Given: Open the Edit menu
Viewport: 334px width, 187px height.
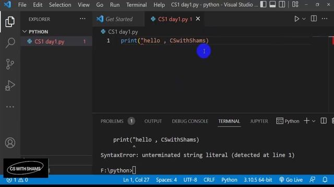Looking at the screenshot, I should [38, 5].
